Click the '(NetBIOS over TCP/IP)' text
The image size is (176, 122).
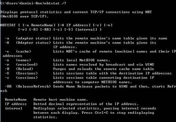pyautogui.click(x=24, y=16)
